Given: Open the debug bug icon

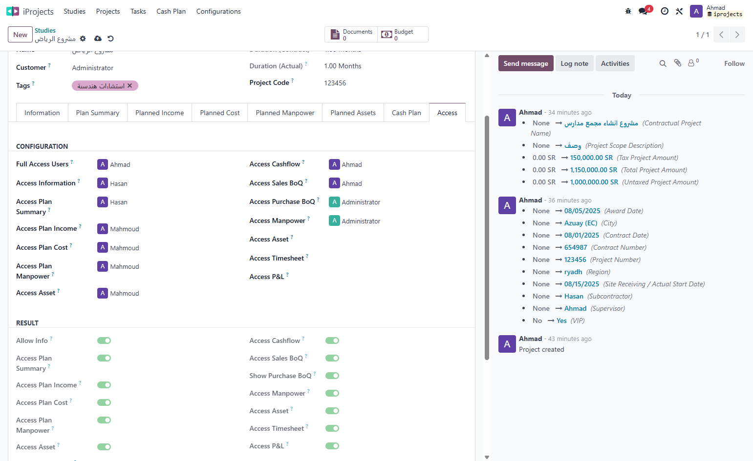Looking at the screenshot, I should click(x=628, y=11).
